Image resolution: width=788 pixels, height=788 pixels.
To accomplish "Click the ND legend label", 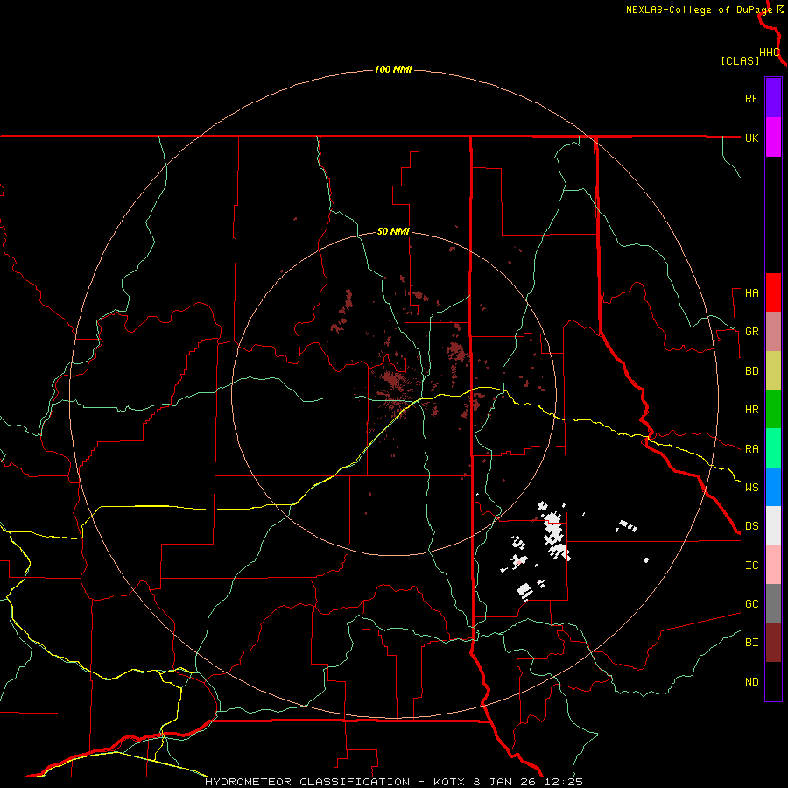I will point(751,682).
